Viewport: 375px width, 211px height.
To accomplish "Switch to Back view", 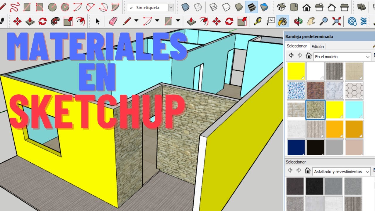I will point(332,7).
